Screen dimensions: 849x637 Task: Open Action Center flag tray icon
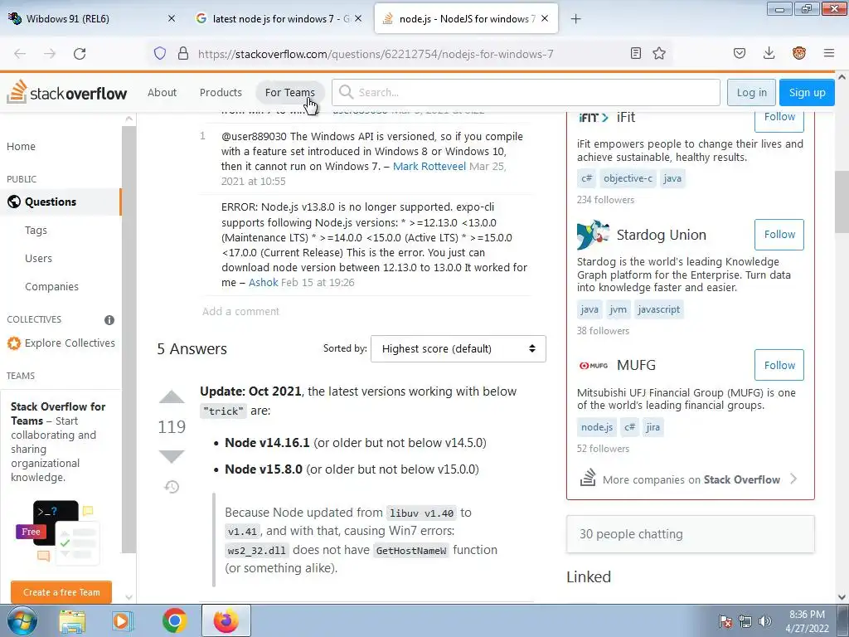(x=725, y=621)
